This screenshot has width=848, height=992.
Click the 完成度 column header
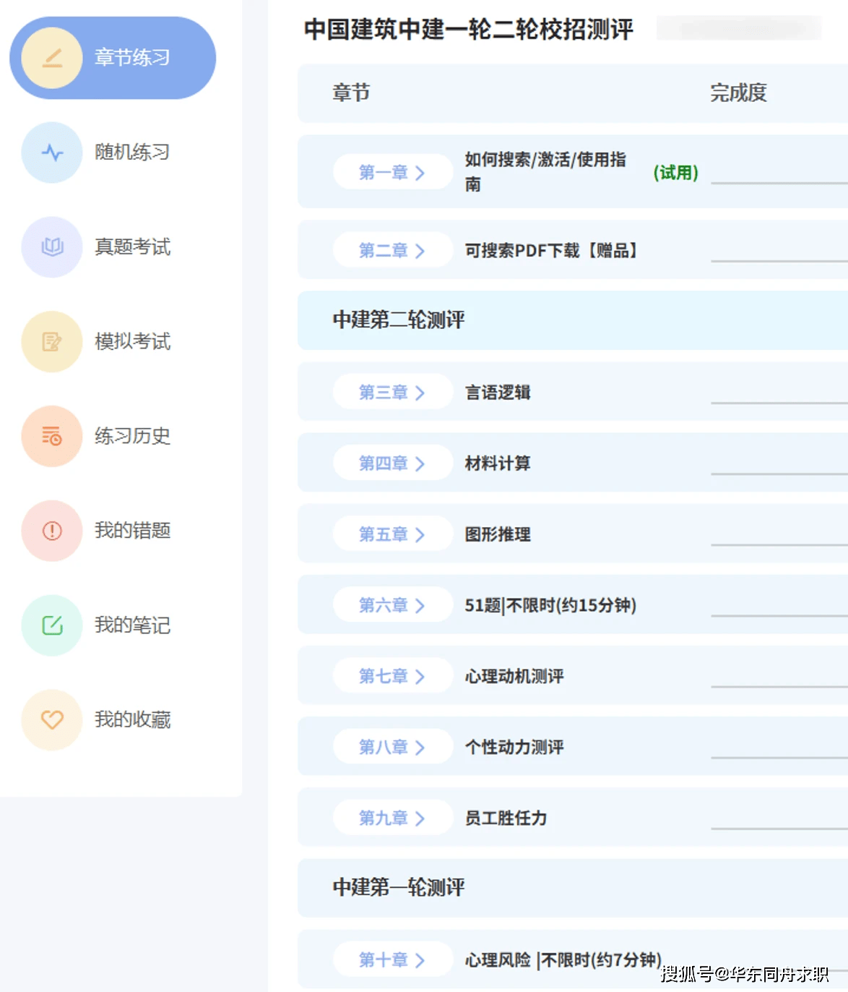(738, 93)
